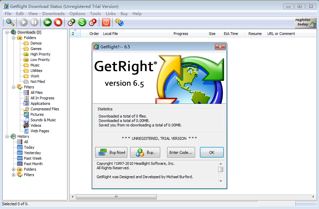Select the Not Filed folder
The image size is (319, 209).
pyautogui.click(x=38, y=82)
